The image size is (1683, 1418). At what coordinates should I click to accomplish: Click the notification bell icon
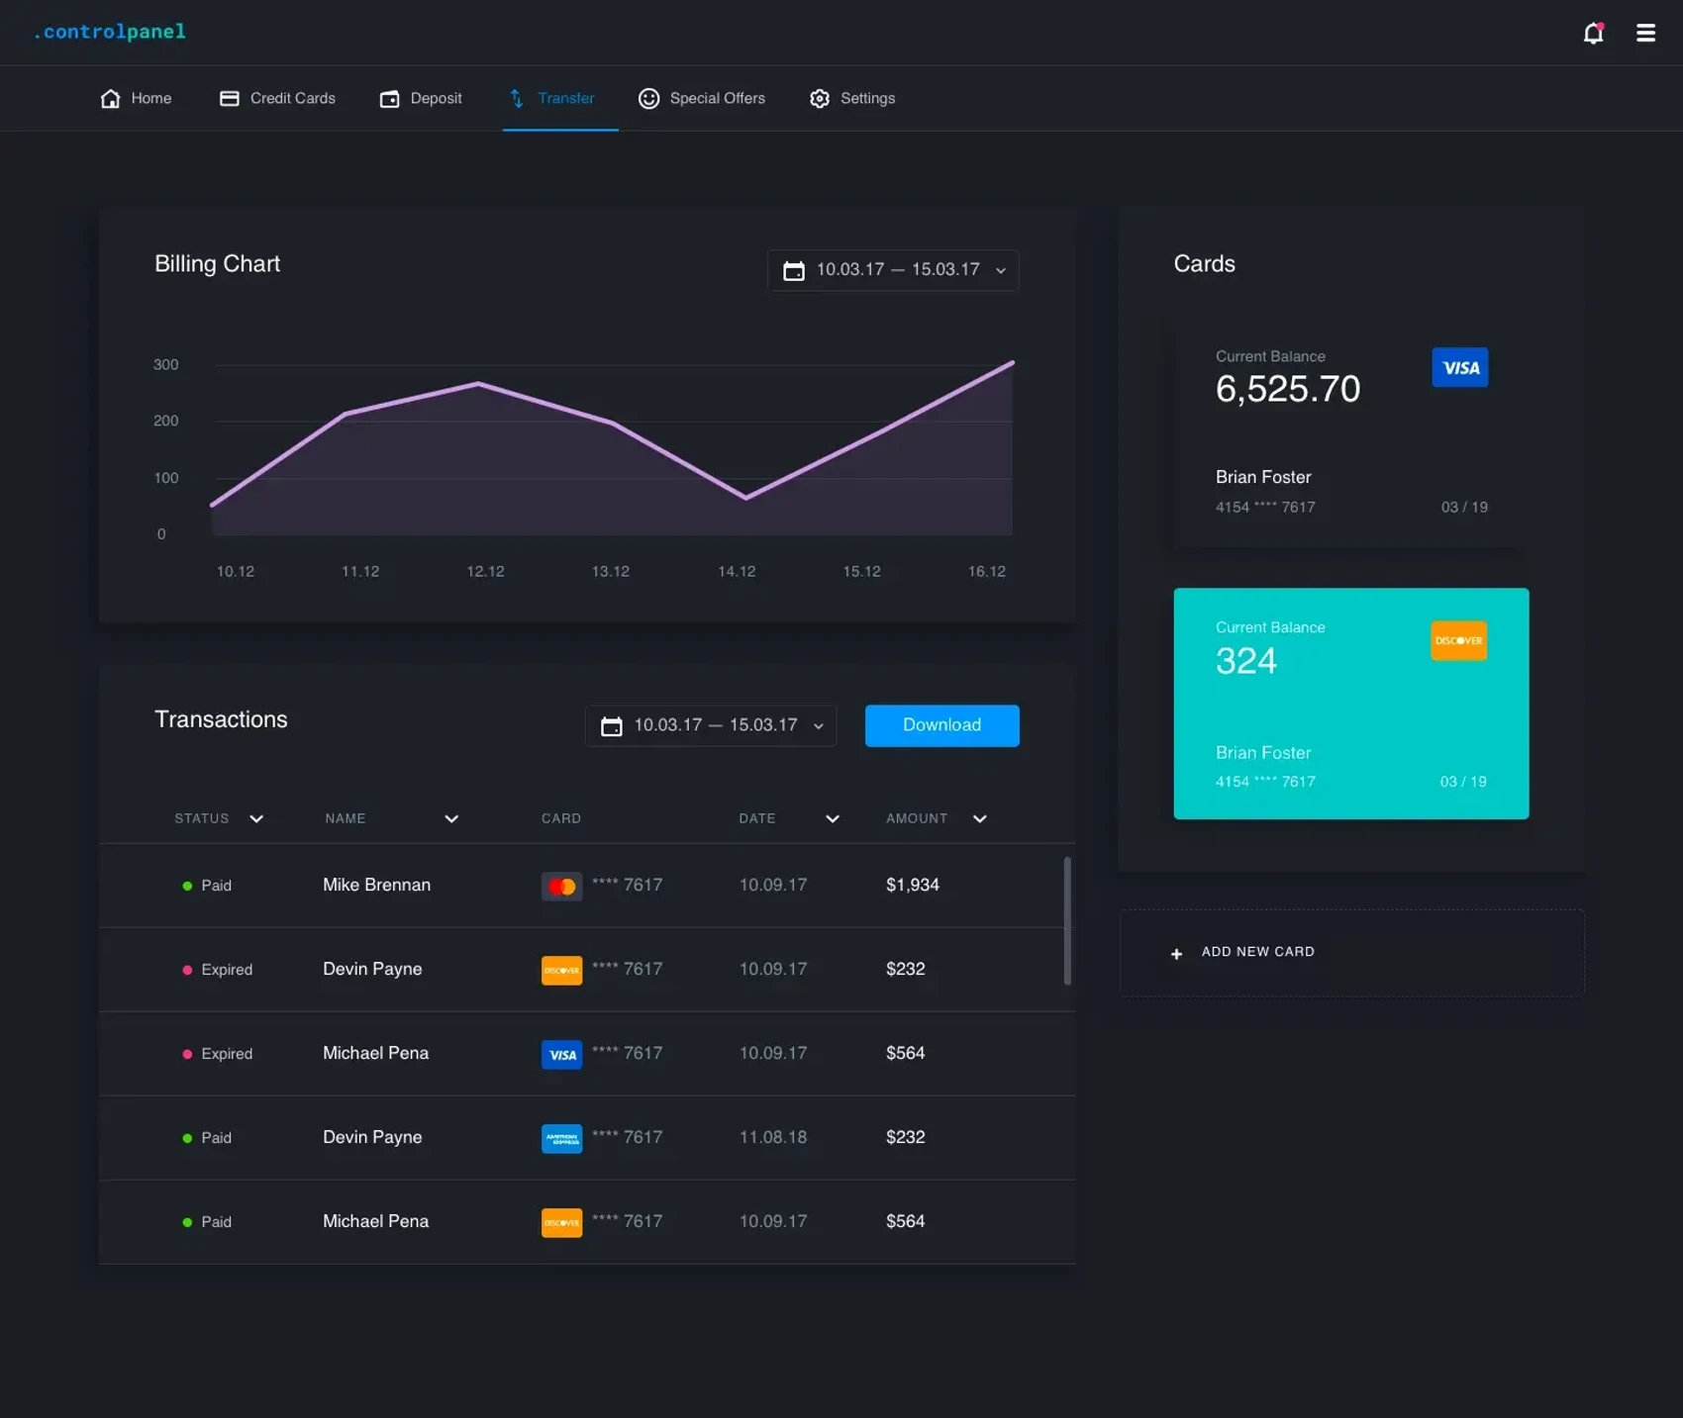coord(1592,34)
